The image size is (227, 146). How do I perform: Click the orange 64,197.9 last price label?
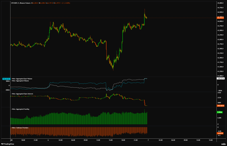click(x=221, y=18)
